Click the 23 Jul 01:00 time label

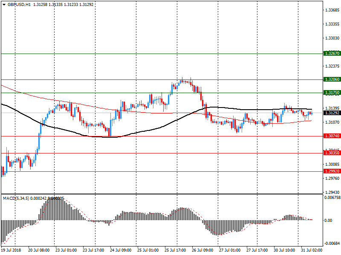tap(65, 251)
